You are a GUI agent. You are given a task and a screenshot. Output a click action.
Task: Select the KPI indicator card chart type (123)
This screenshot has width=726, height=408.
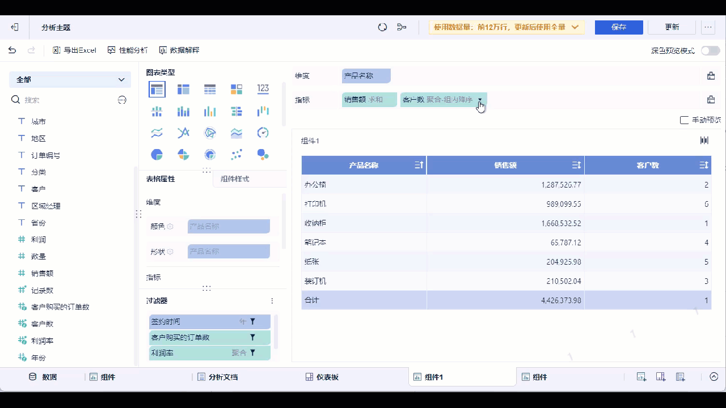263,89
